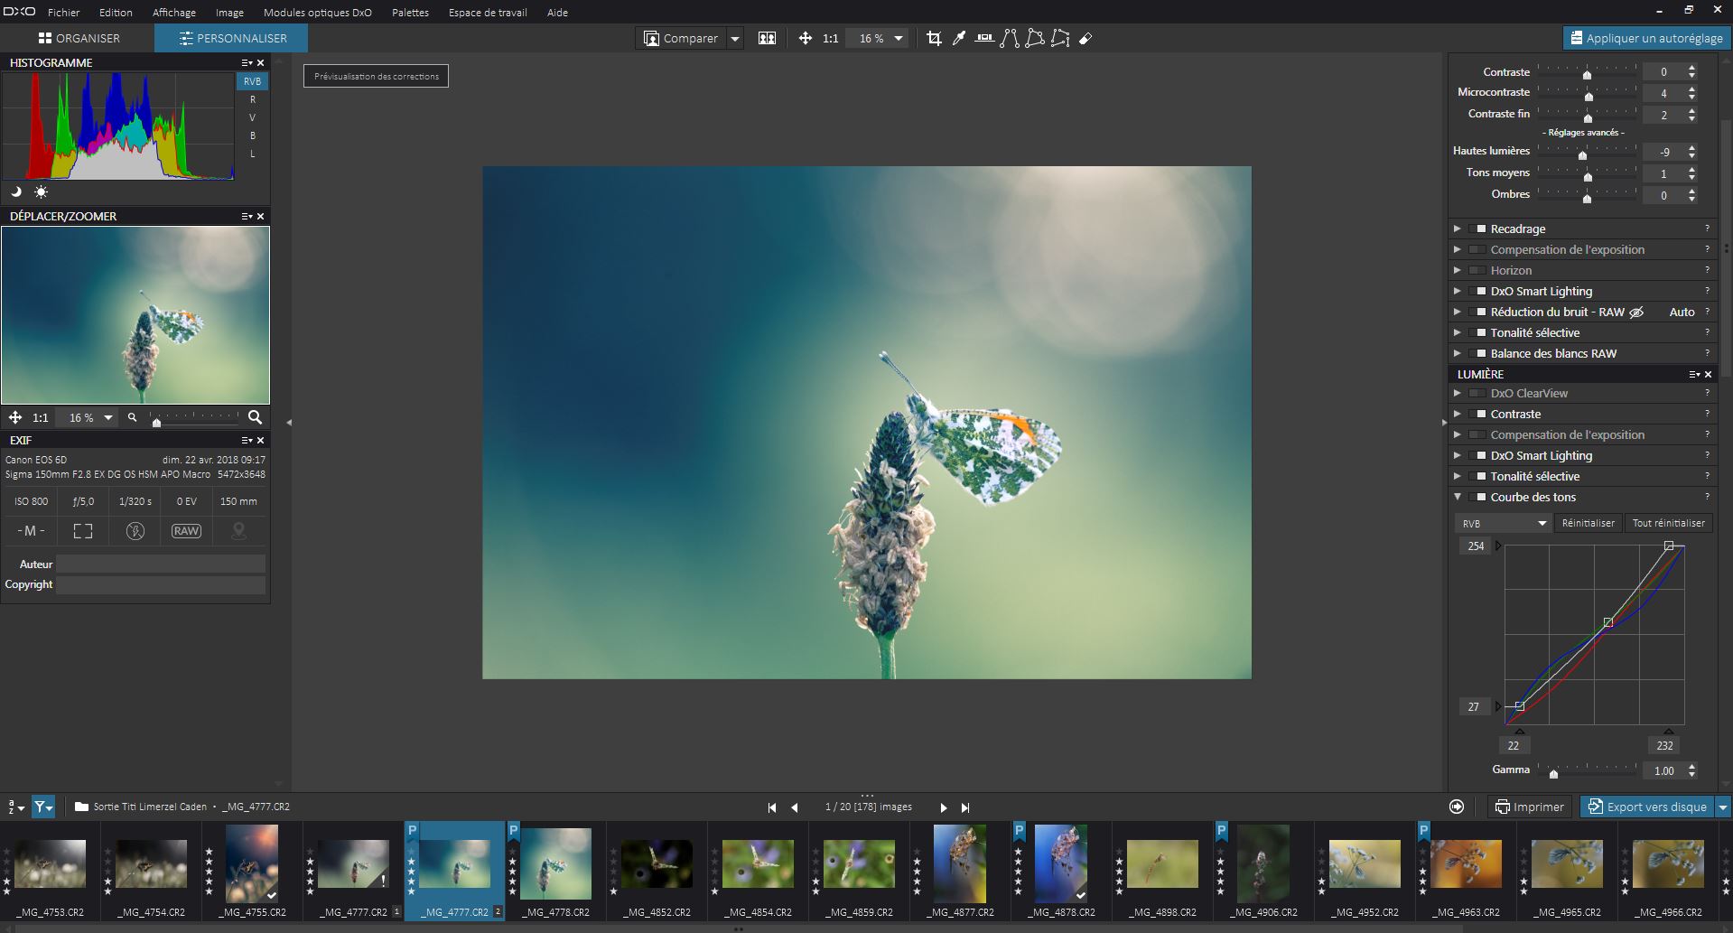Select the 8-point perspective tool
This screenshot has height=933, width=1733.
click(x=1060, y=38)
